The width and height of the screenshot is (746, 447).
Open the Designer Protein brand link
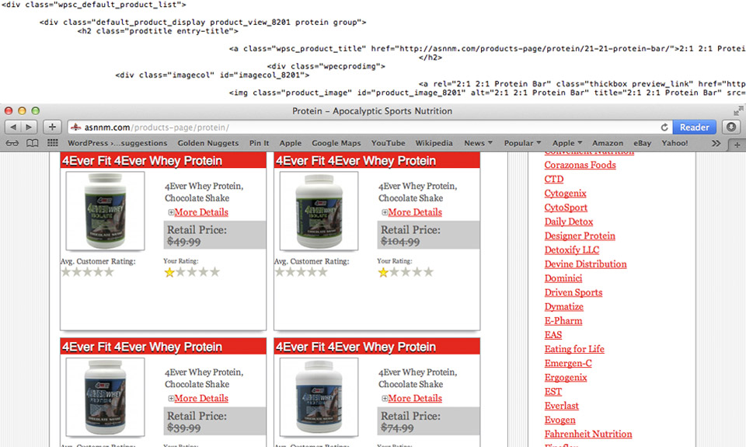pyautogui.click(x=580, y=236)
